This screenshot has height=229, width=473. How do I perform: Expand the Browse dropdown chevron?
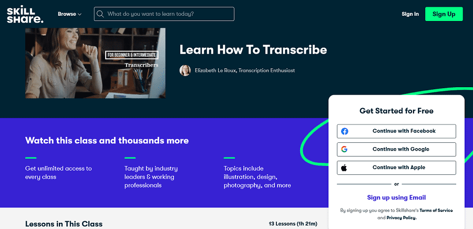[x=80, y=14]
